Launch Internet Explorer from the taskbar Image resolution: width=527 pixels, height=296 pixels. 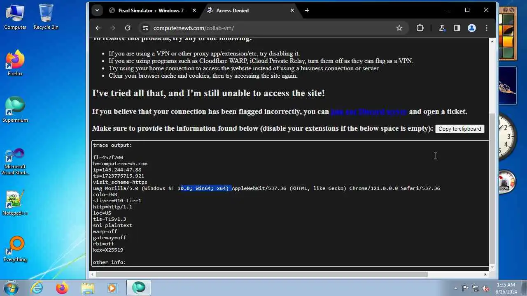(37, 288)
